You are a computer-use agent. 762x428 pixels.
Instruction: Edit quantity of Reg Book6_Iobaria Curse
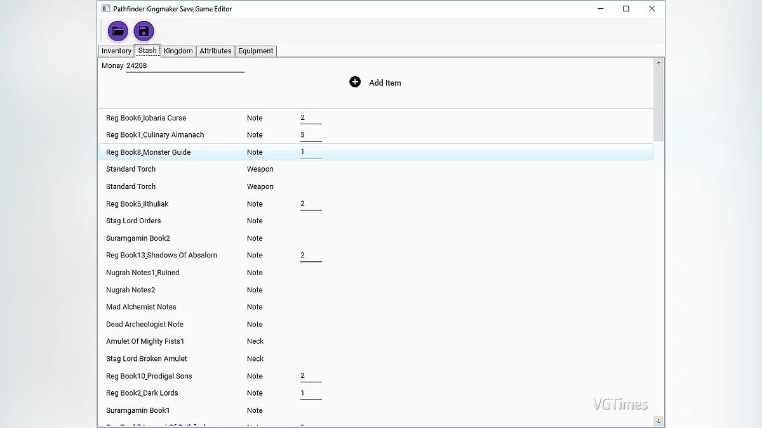(x=311, y=118)
